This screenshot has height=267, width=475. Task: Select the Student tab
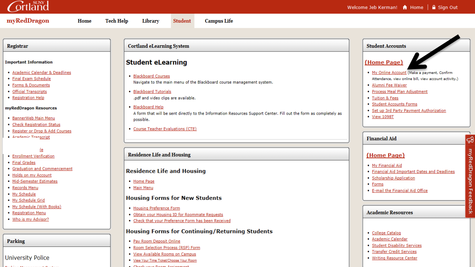pos(182,21)
